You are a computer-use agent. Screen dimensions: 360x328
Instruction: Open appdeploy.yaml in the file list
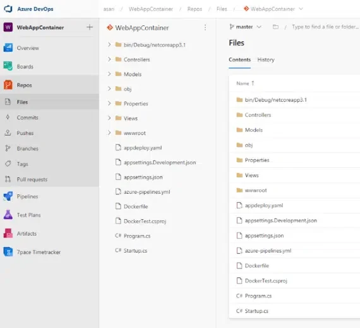(264, 205)
